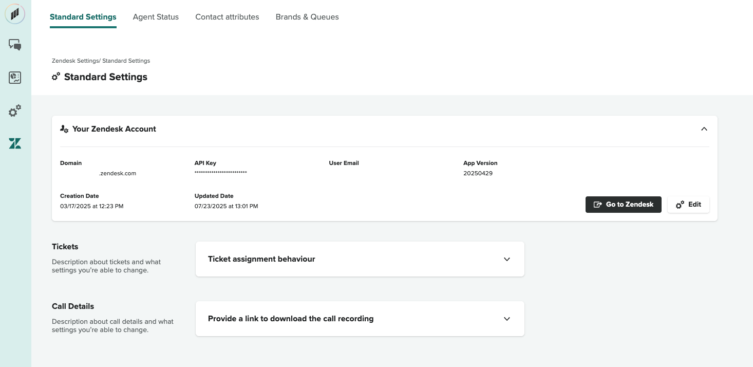Click the API Key field label
The width and height of the screenshot is (753, 367).
(x=205, y=163)
